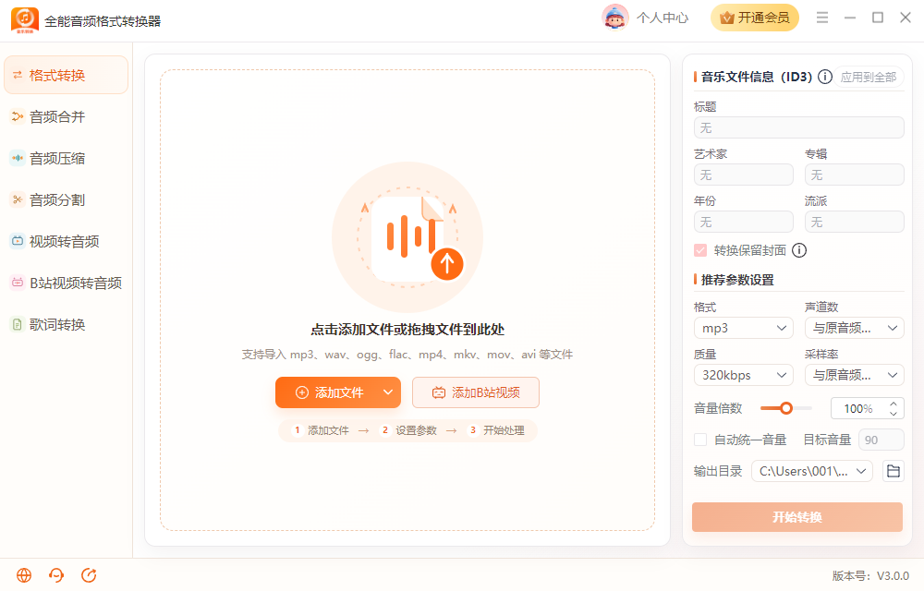Click 开通会员 membership button
The image size is (924, 591).
pyautogui.click(x=755, y=18)
